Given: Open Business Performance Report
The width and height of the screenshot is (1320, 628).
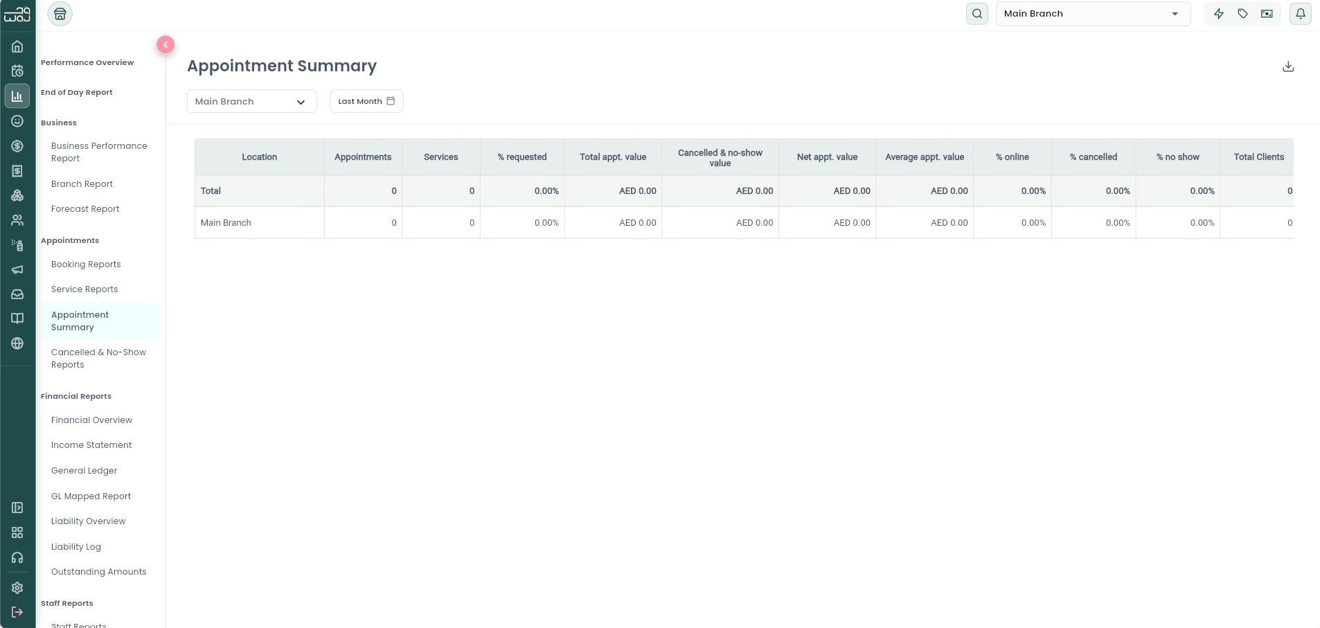Looking at the screenshot, I should (99, 152).
